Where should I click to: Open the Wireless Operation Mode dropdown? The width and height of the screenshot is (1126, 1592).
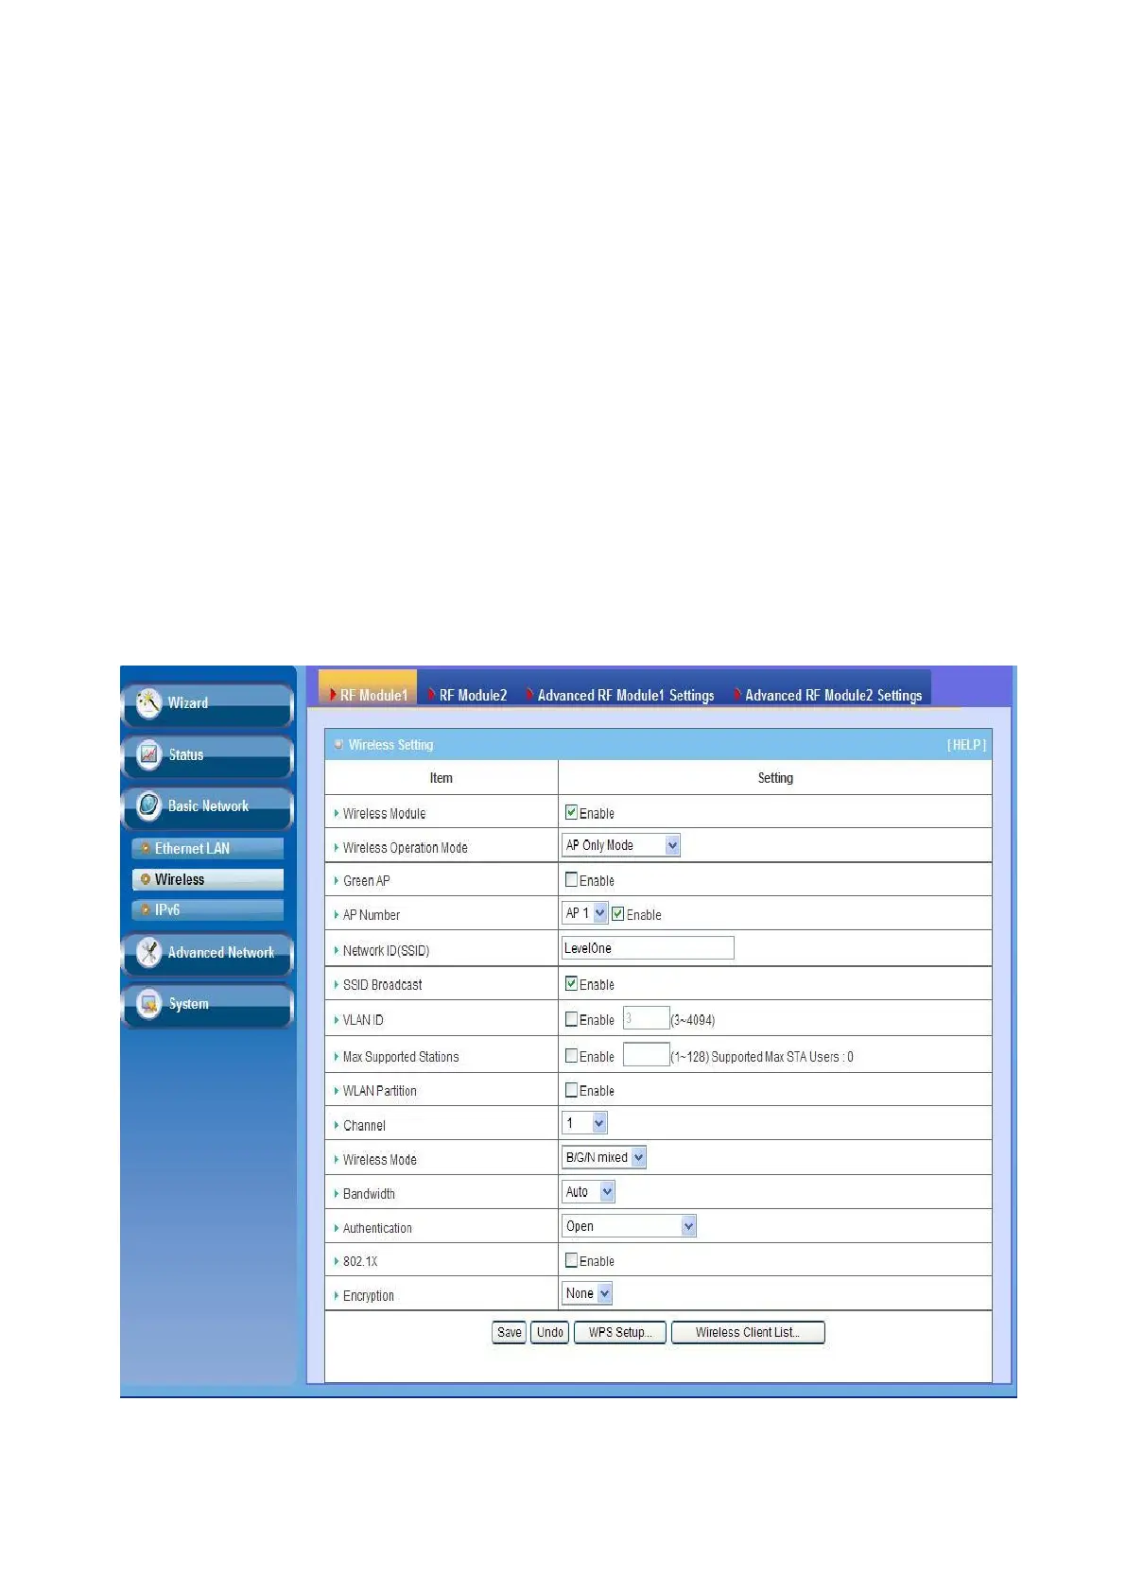click(x=621, y=845)
